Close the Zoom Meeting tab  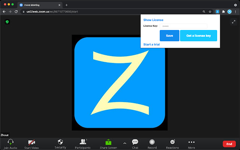[x=59, y=5]
